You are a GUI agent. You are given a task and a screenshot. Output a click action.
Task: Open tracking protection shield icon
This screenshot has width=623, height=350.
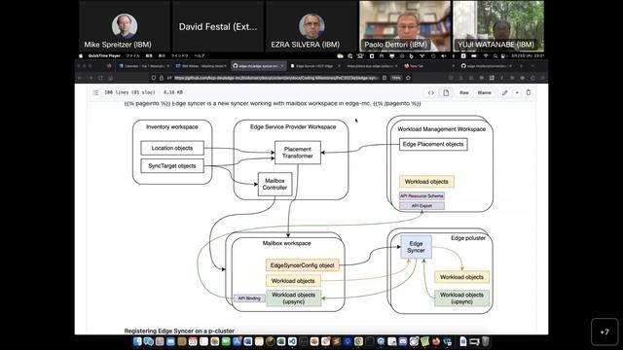pos(154,78)
